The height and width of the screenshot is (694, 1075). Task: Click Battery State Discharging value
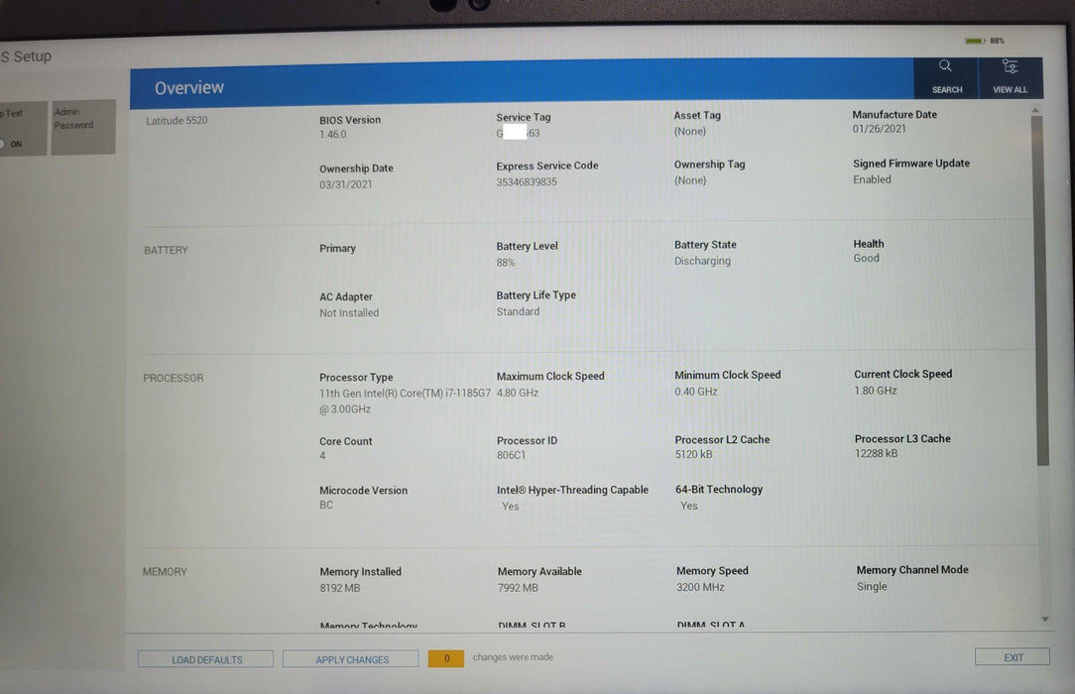(x=702, y=261)
